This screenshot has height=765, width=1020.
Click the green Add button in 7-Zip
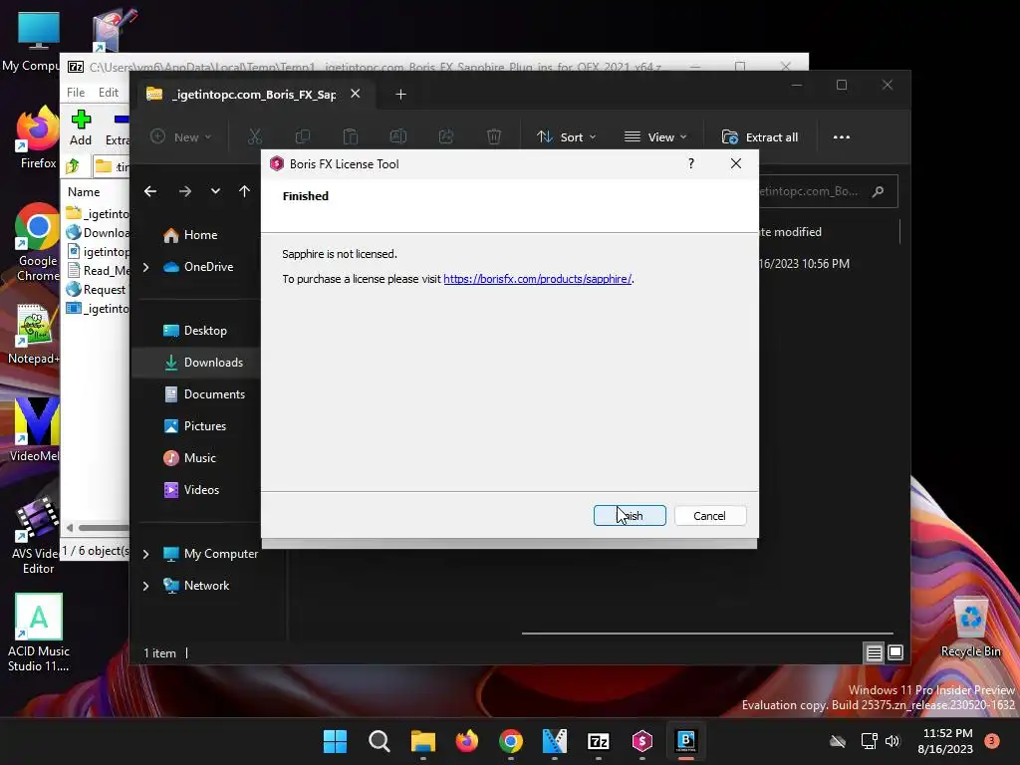pyautogui.click(x=81, y=127)
